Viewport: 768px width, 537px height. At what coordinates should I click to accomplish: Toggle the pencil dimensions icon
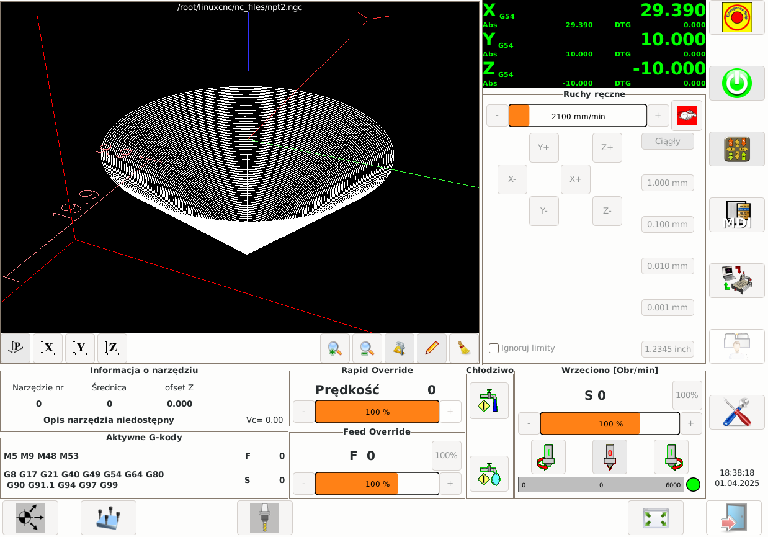(432, 348)
